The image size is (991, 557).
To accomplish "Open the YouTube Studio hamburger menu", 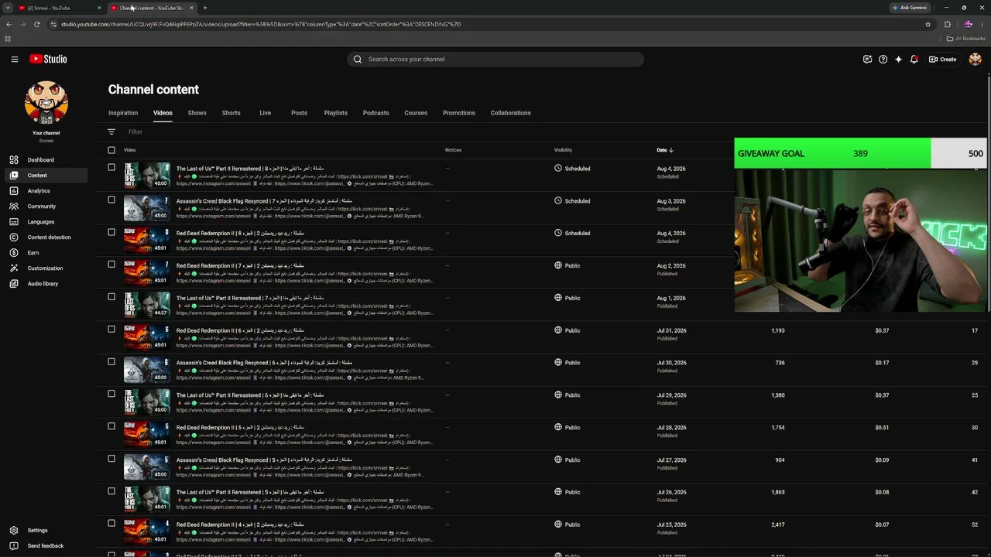I will (x=14, y=59).
